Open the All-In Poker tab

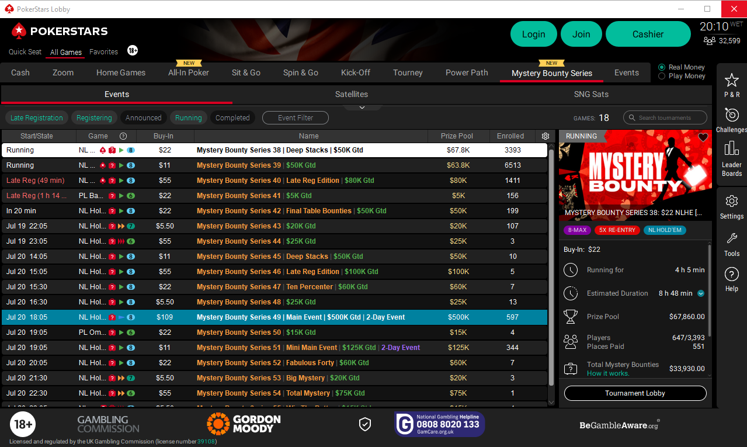(189, 72)
